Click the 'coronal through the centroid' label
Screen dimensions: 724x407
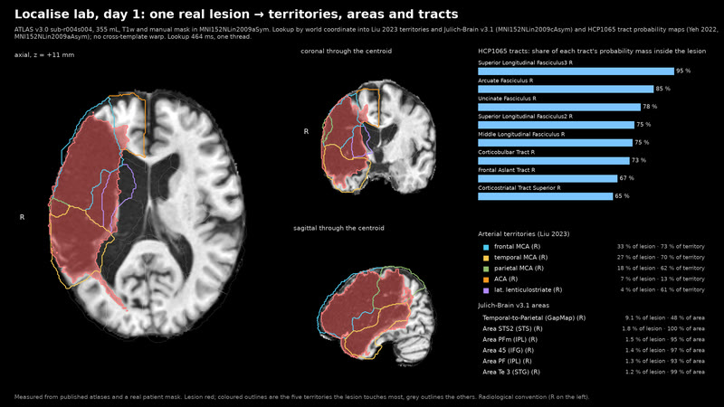(347, 52)
